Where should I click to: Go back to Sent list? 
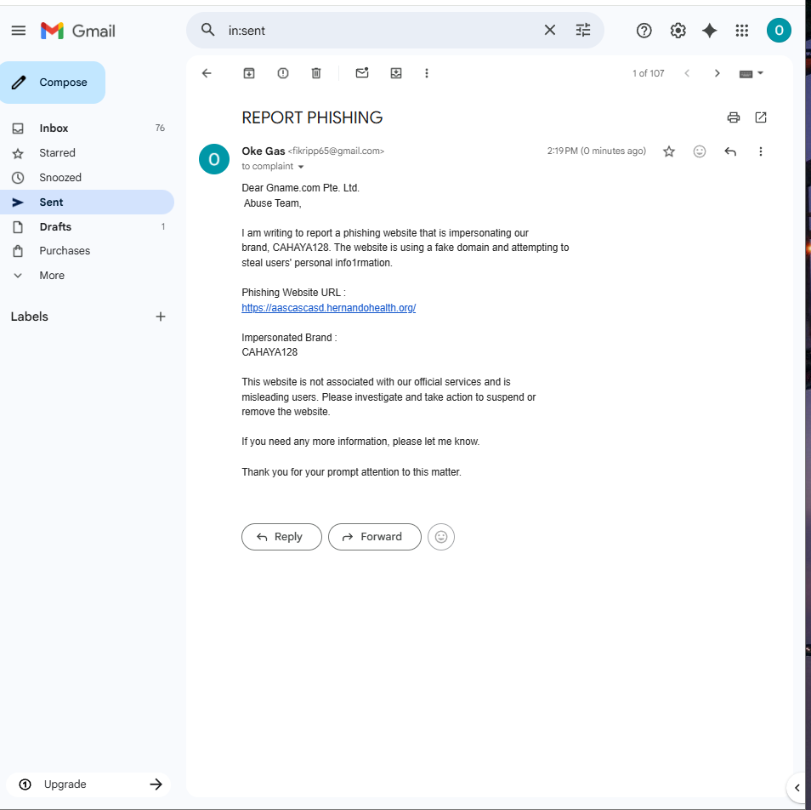(x=207, y=73)
